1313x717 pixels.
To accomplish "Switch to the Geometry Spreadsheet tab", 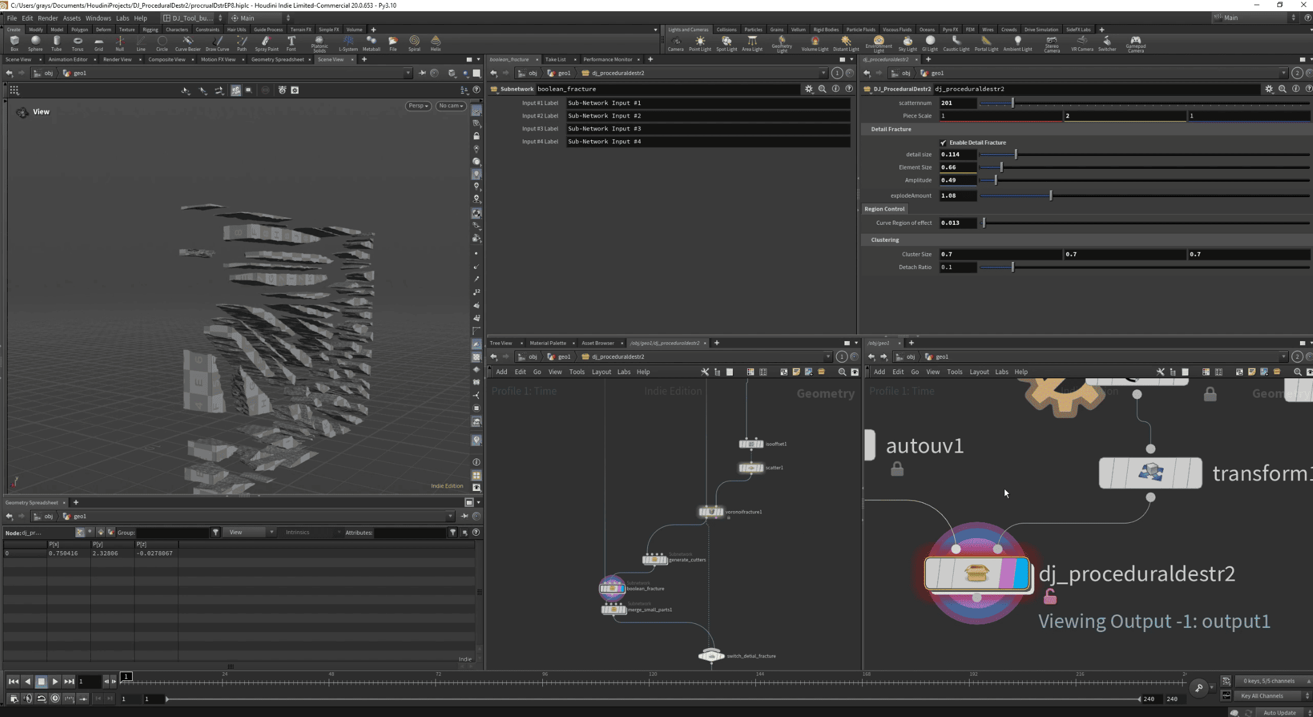I will click(277, 59).
